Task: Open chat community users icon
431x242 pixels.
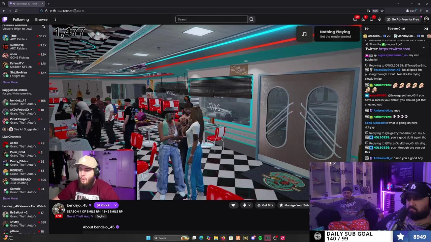Action: click(x=426, y=29)
